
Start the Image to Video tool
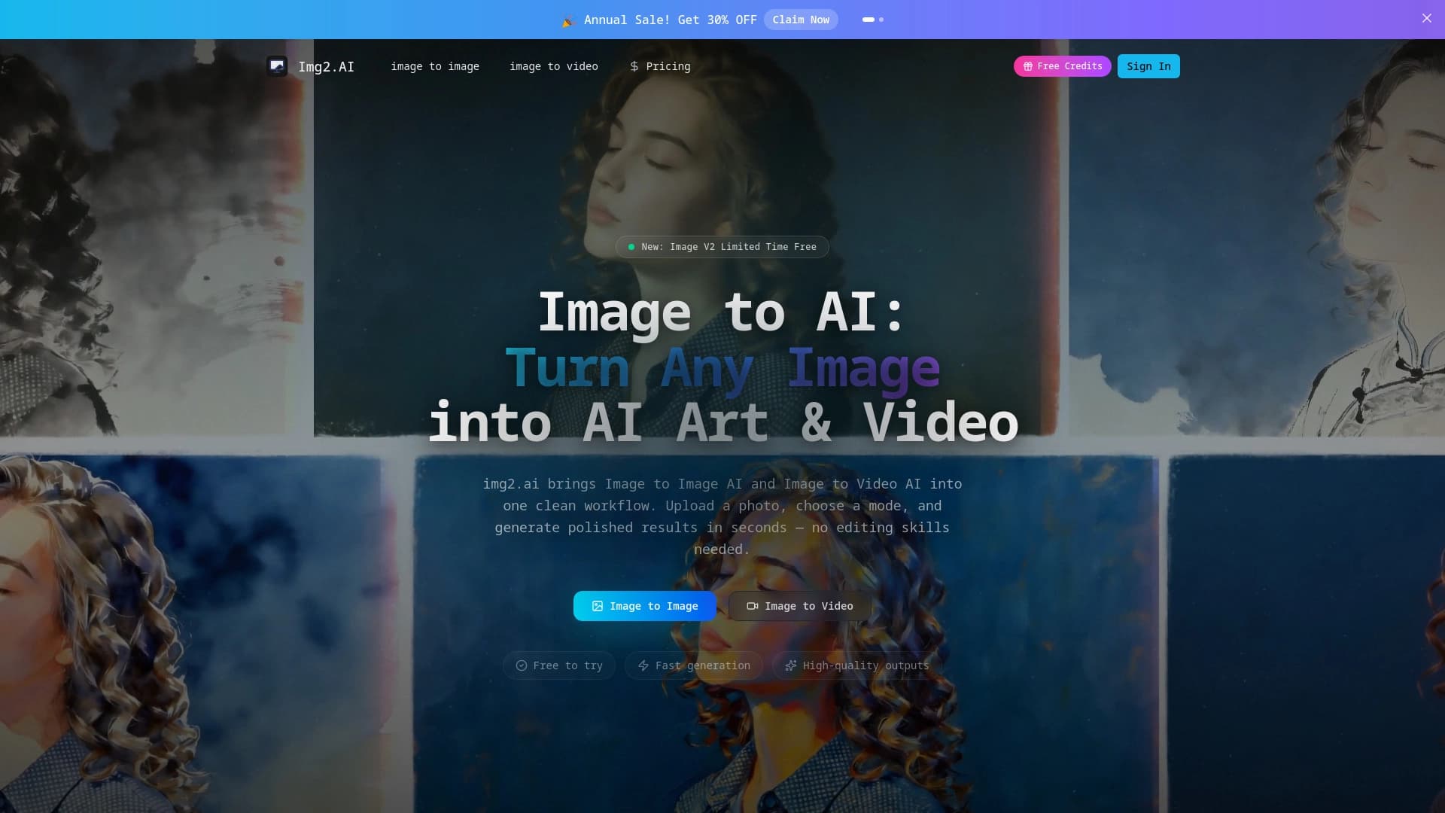(800, 606)
